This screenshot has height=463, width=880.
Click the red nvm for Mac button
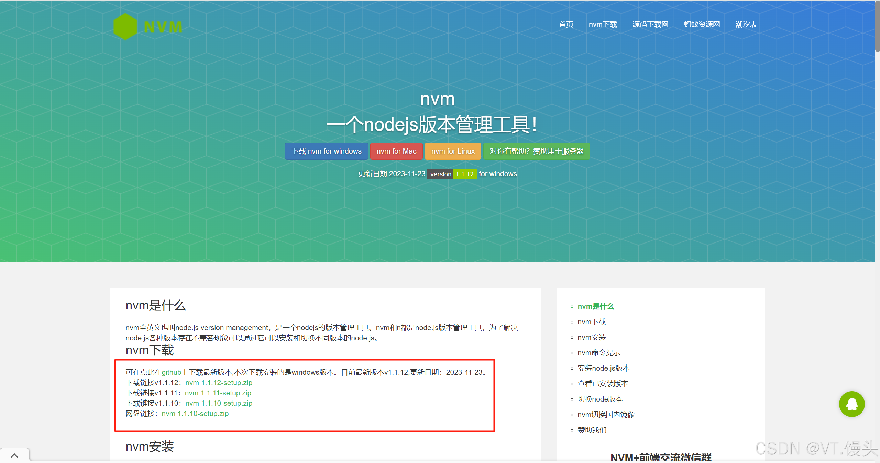pyautogui.click(x=396, y=151)
